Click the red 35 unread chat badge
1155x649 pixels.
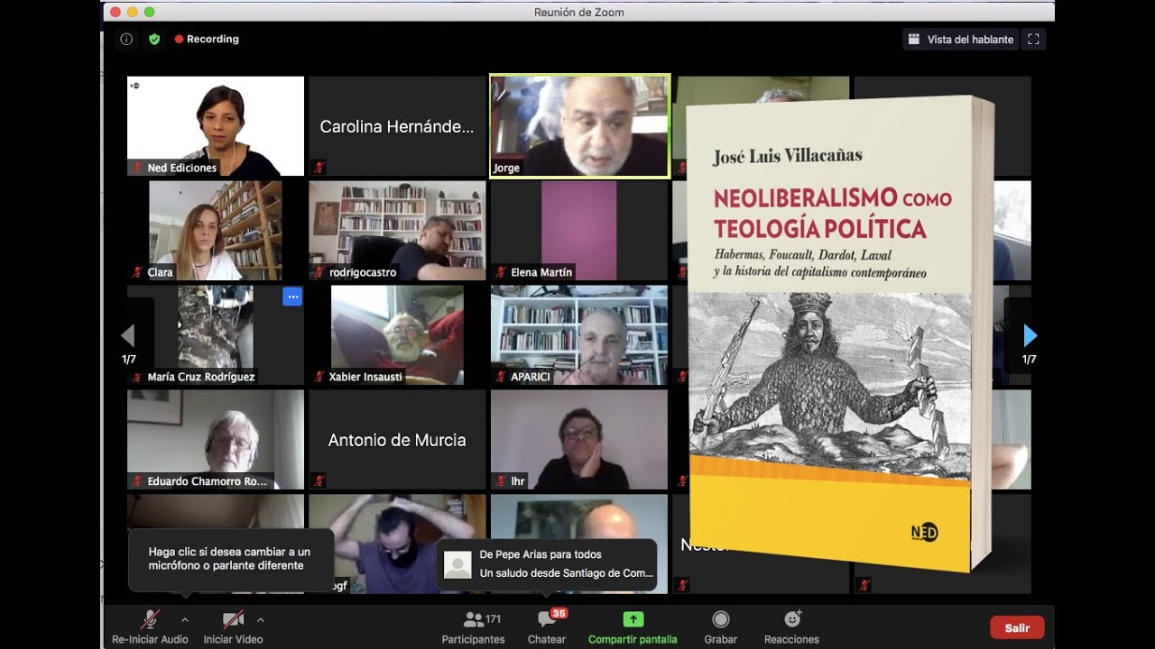click(x=559, y=613)
